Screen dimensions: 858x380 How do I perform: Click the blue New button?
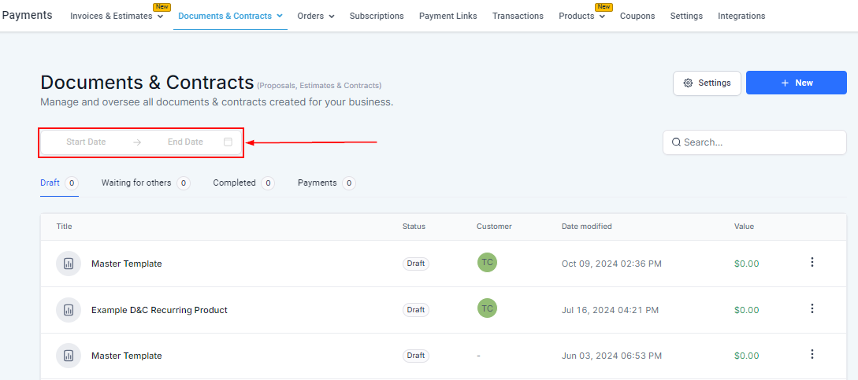(796, 83)
